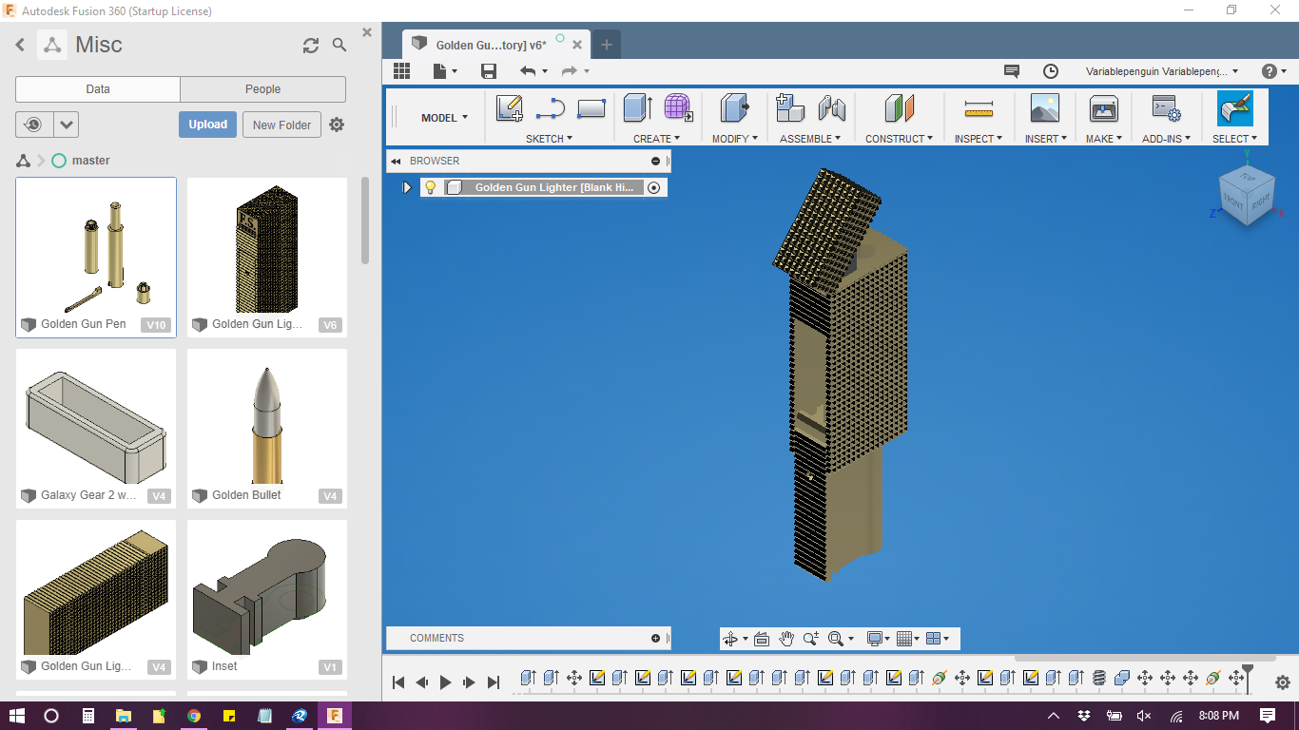Click the ViewCube orientation control

[1246, 194]
